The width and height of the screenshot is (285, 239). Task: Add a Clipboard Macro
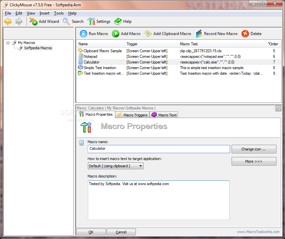coord(168,34)
